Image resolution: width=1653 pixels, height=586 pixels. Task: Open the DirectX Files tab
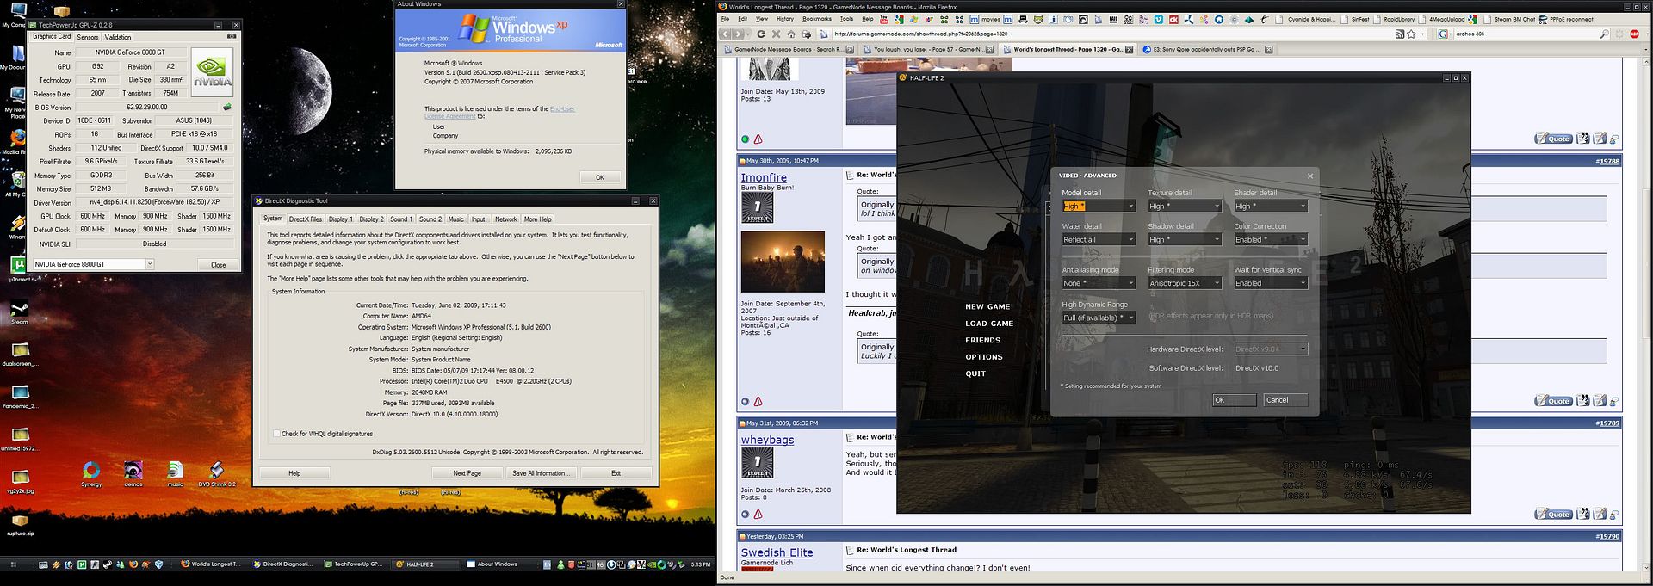click(x=306, y=219)
